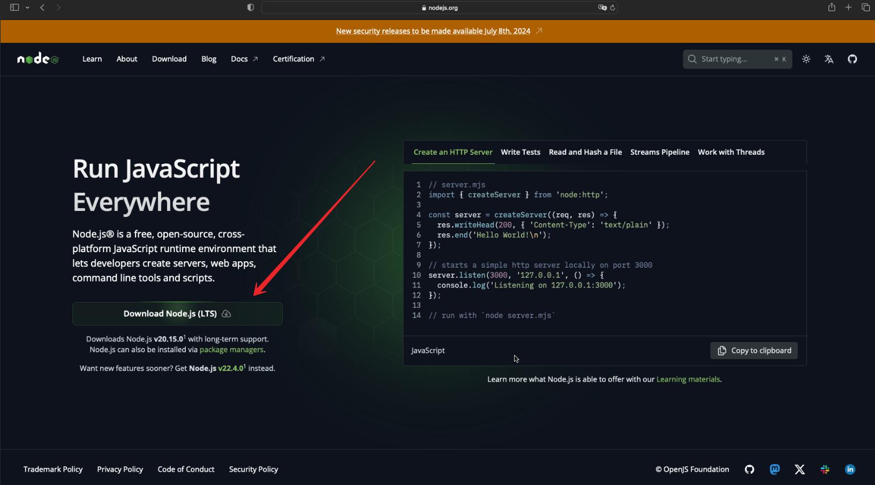
Task: Open the Trademark Policy footer link
Action: pos(53,469)
